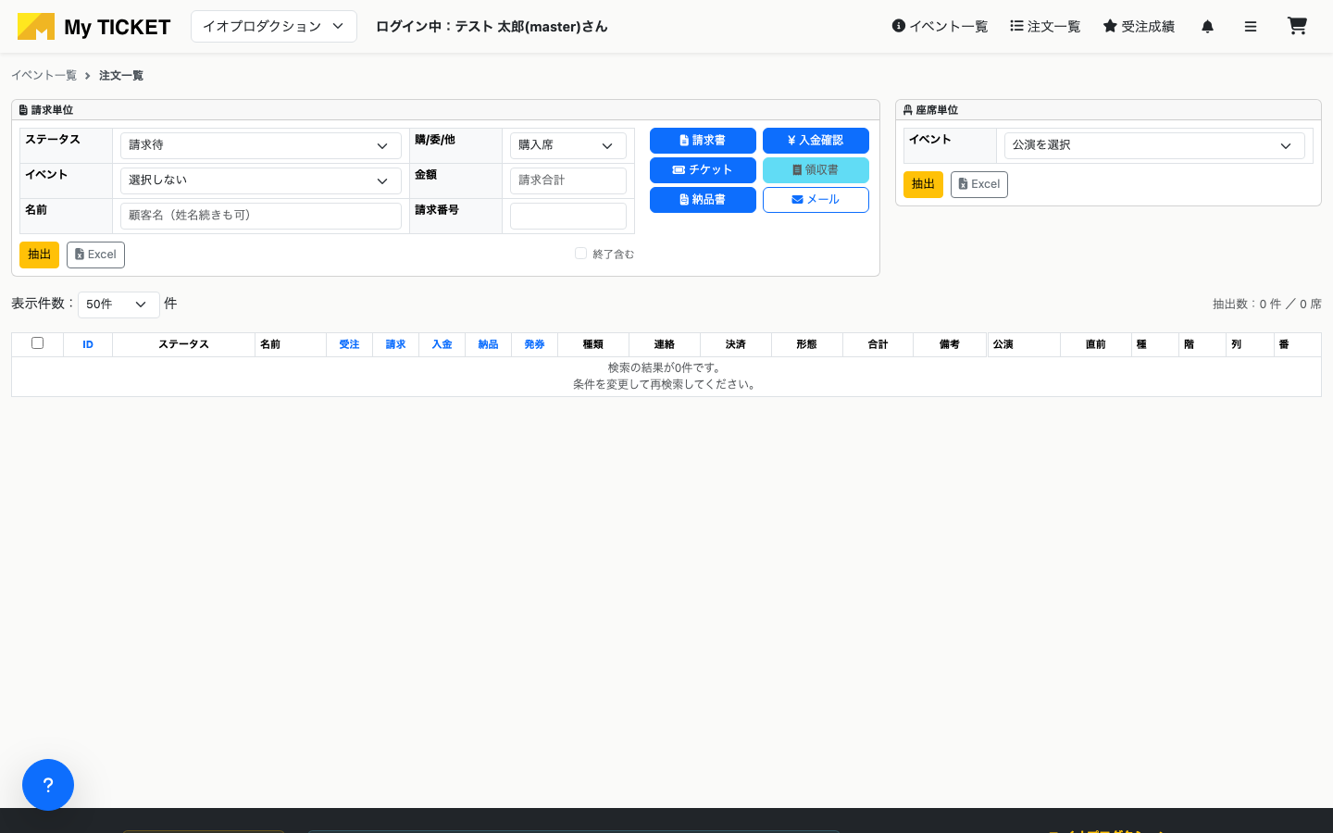Click the ステータス column header
1333x833 pixels.
(183, 344)
